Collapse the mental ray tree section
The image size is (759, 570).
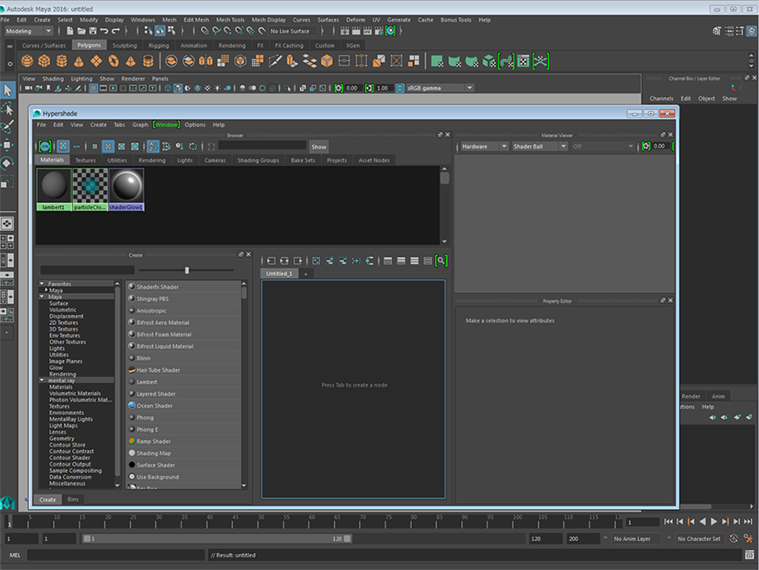pos(42,381)
